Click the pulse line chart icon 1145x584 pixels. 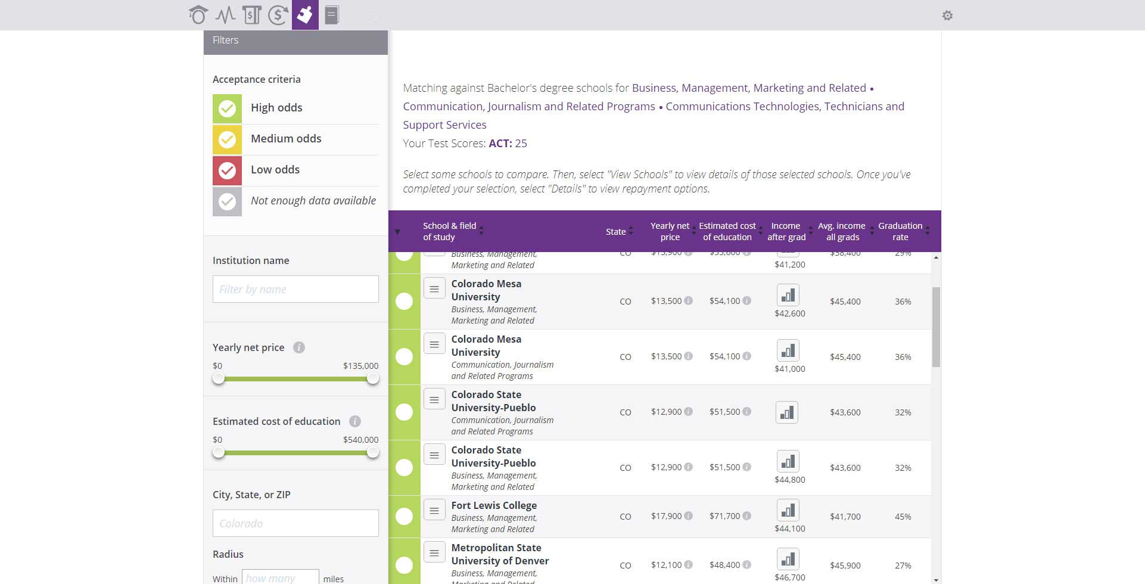225,15
